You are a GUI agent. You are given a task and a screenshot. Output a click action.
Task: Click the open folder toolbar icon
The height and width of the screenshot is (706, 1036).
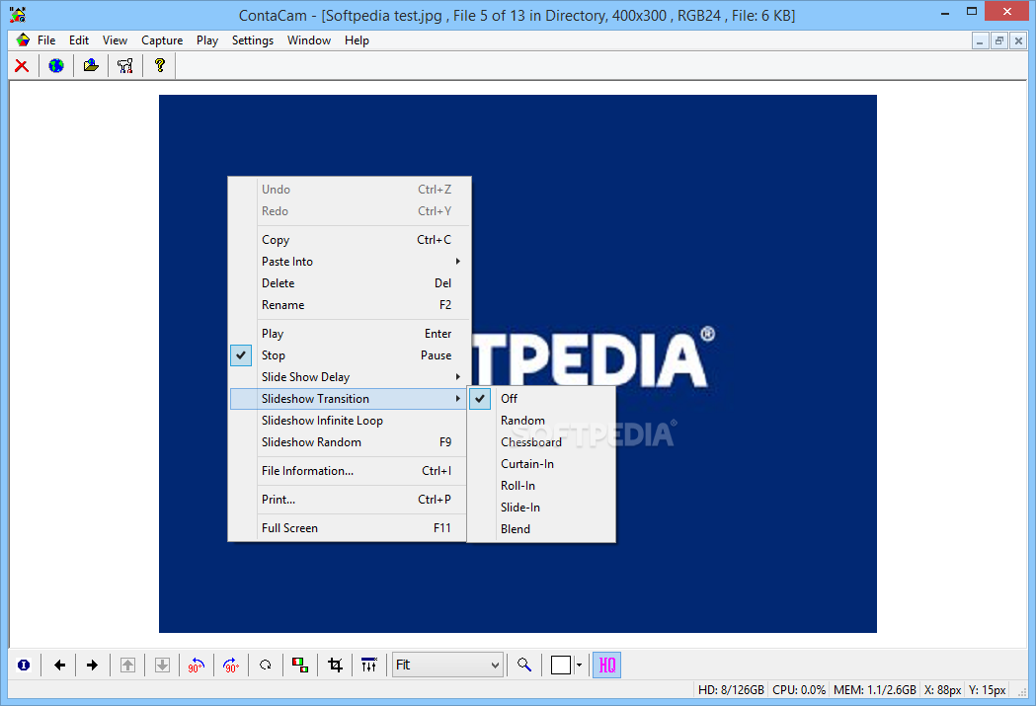pyautogui.click(x=91, y=65)
